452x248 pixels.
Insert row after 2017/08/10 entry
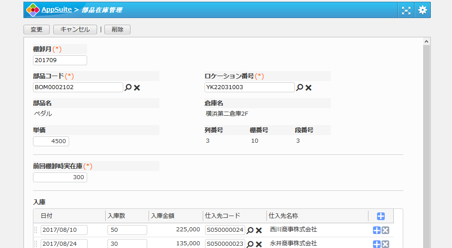pyautogui.click(x=377, y=230)
